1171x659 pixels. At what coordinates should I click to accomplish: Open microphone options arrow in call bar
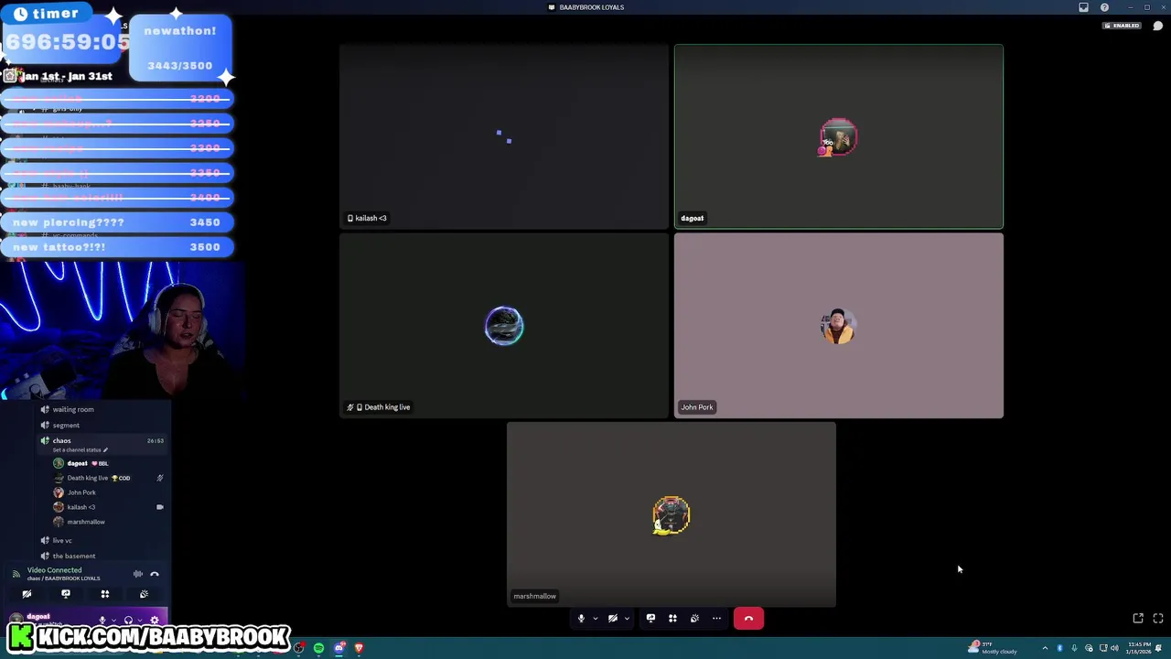[595, 619]
